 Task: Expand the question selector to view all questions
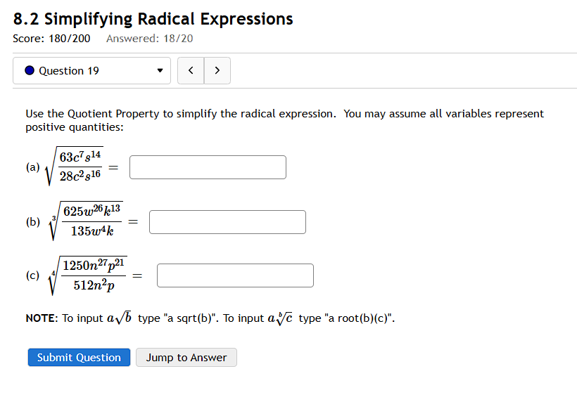(91, 71)
